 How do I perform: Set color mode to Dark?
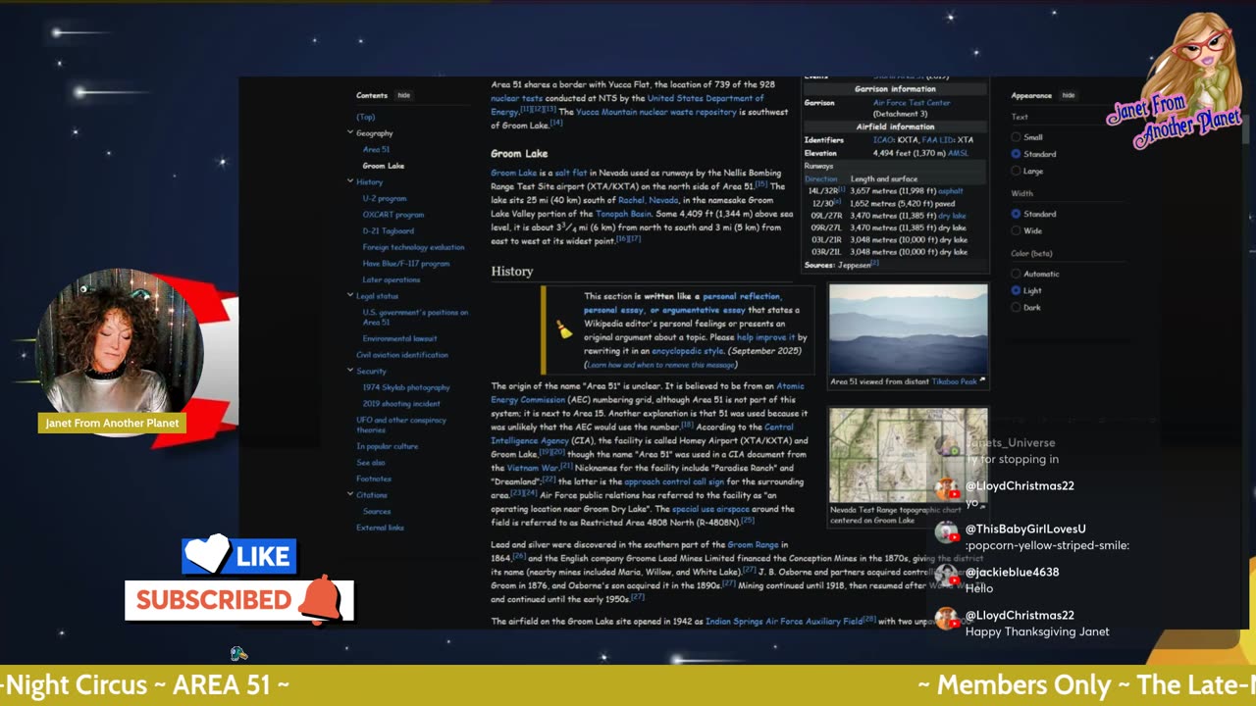pos(1016,307)
